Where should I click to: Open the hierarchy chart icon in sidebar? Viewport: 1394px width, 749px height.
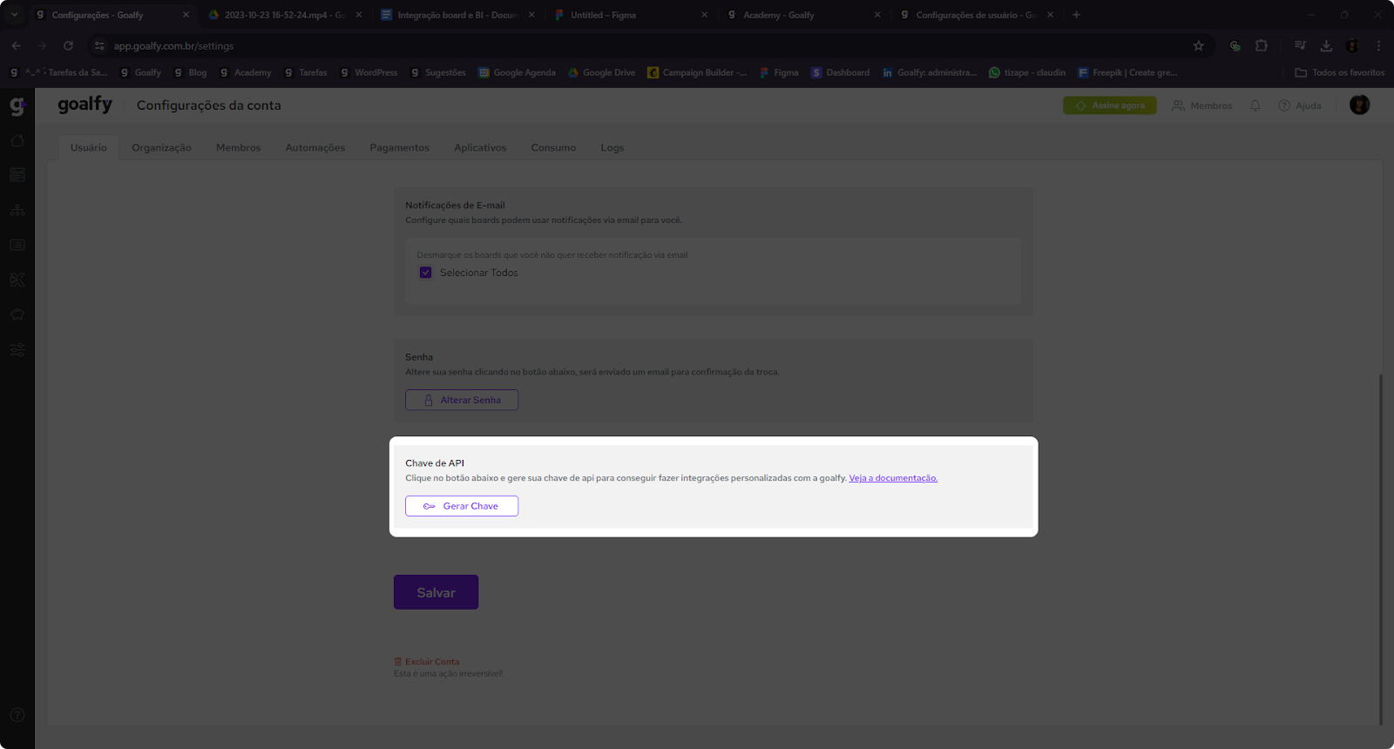coord(17,210)
